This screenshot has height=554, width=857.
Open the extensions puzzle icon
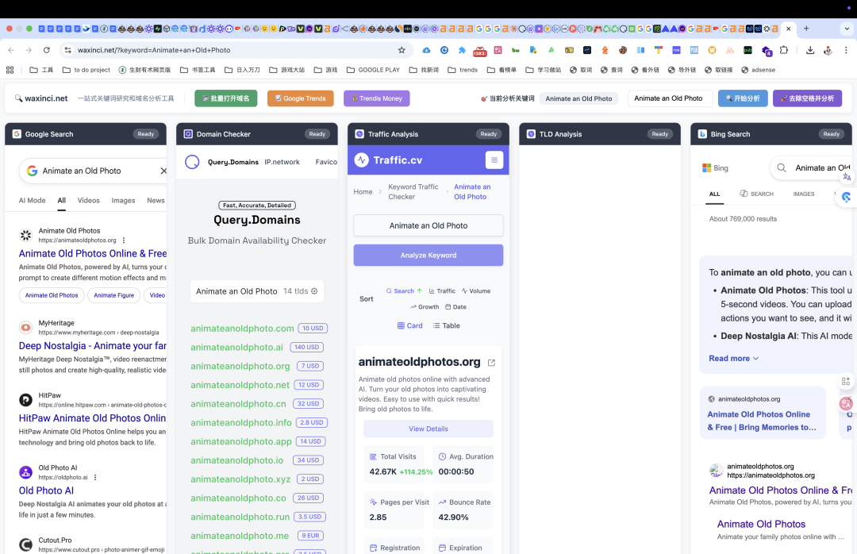[784, 50]
